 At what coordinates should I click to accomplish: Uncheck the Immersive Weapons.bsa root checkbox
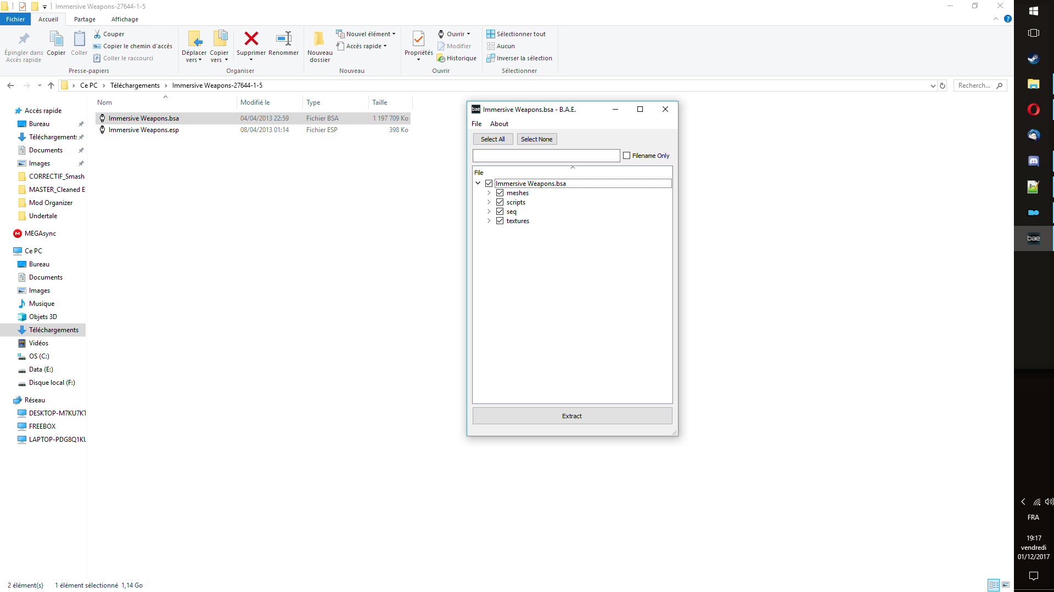coord(489,184)
